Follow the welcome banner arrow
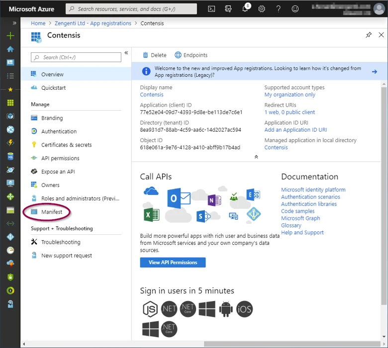Screen dimensions: 388x348 tap(375, 71)
